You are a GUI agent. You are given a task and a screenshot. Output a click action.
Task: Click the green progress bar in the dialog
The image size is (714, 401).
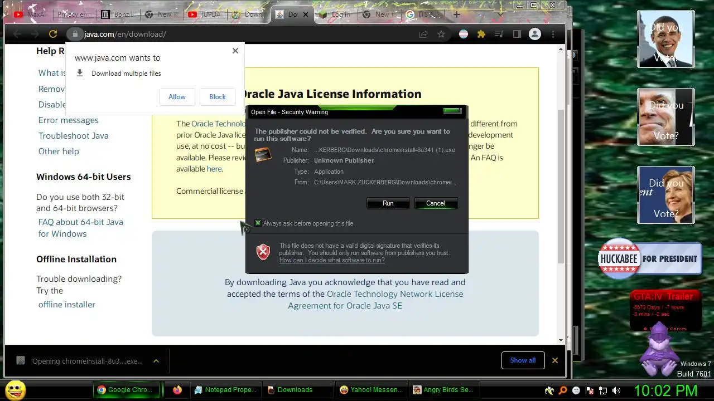click(x=452, y=111)
